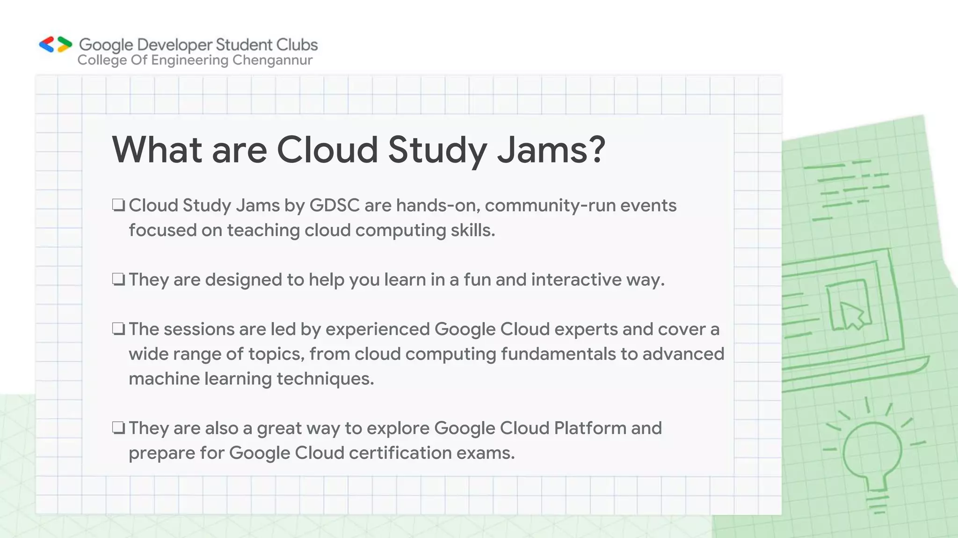Click the checkbox bullet before 'Cloud Study Jams by GDSC'

[118, 205]
